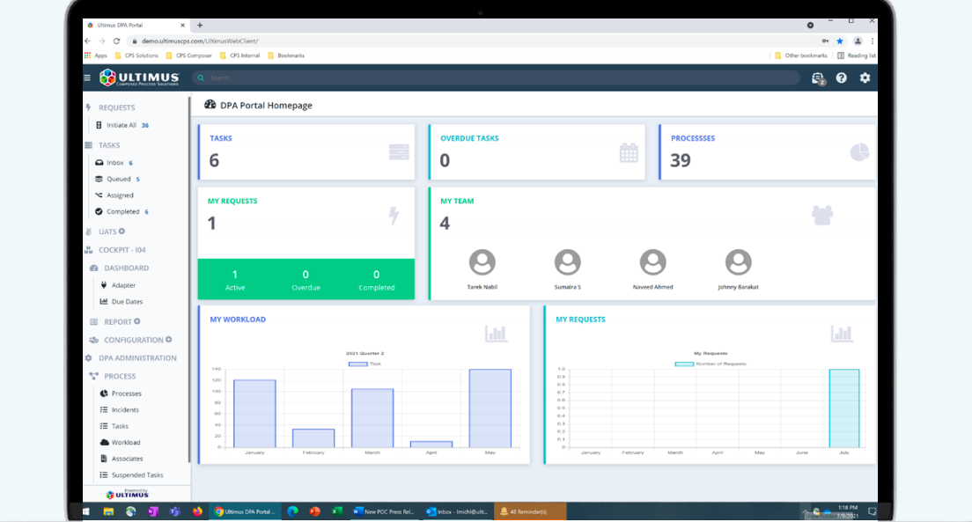Open the Edge browser from the taskbar
Screen dimensions: 972x522
[x=292, y=511]
